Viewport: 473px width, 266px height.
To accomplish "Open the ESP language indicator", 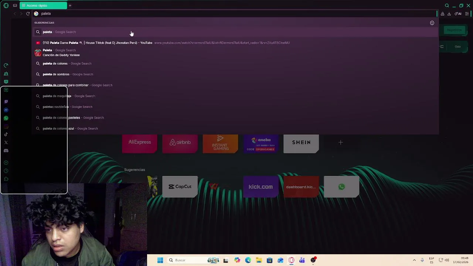I will 432,260.
